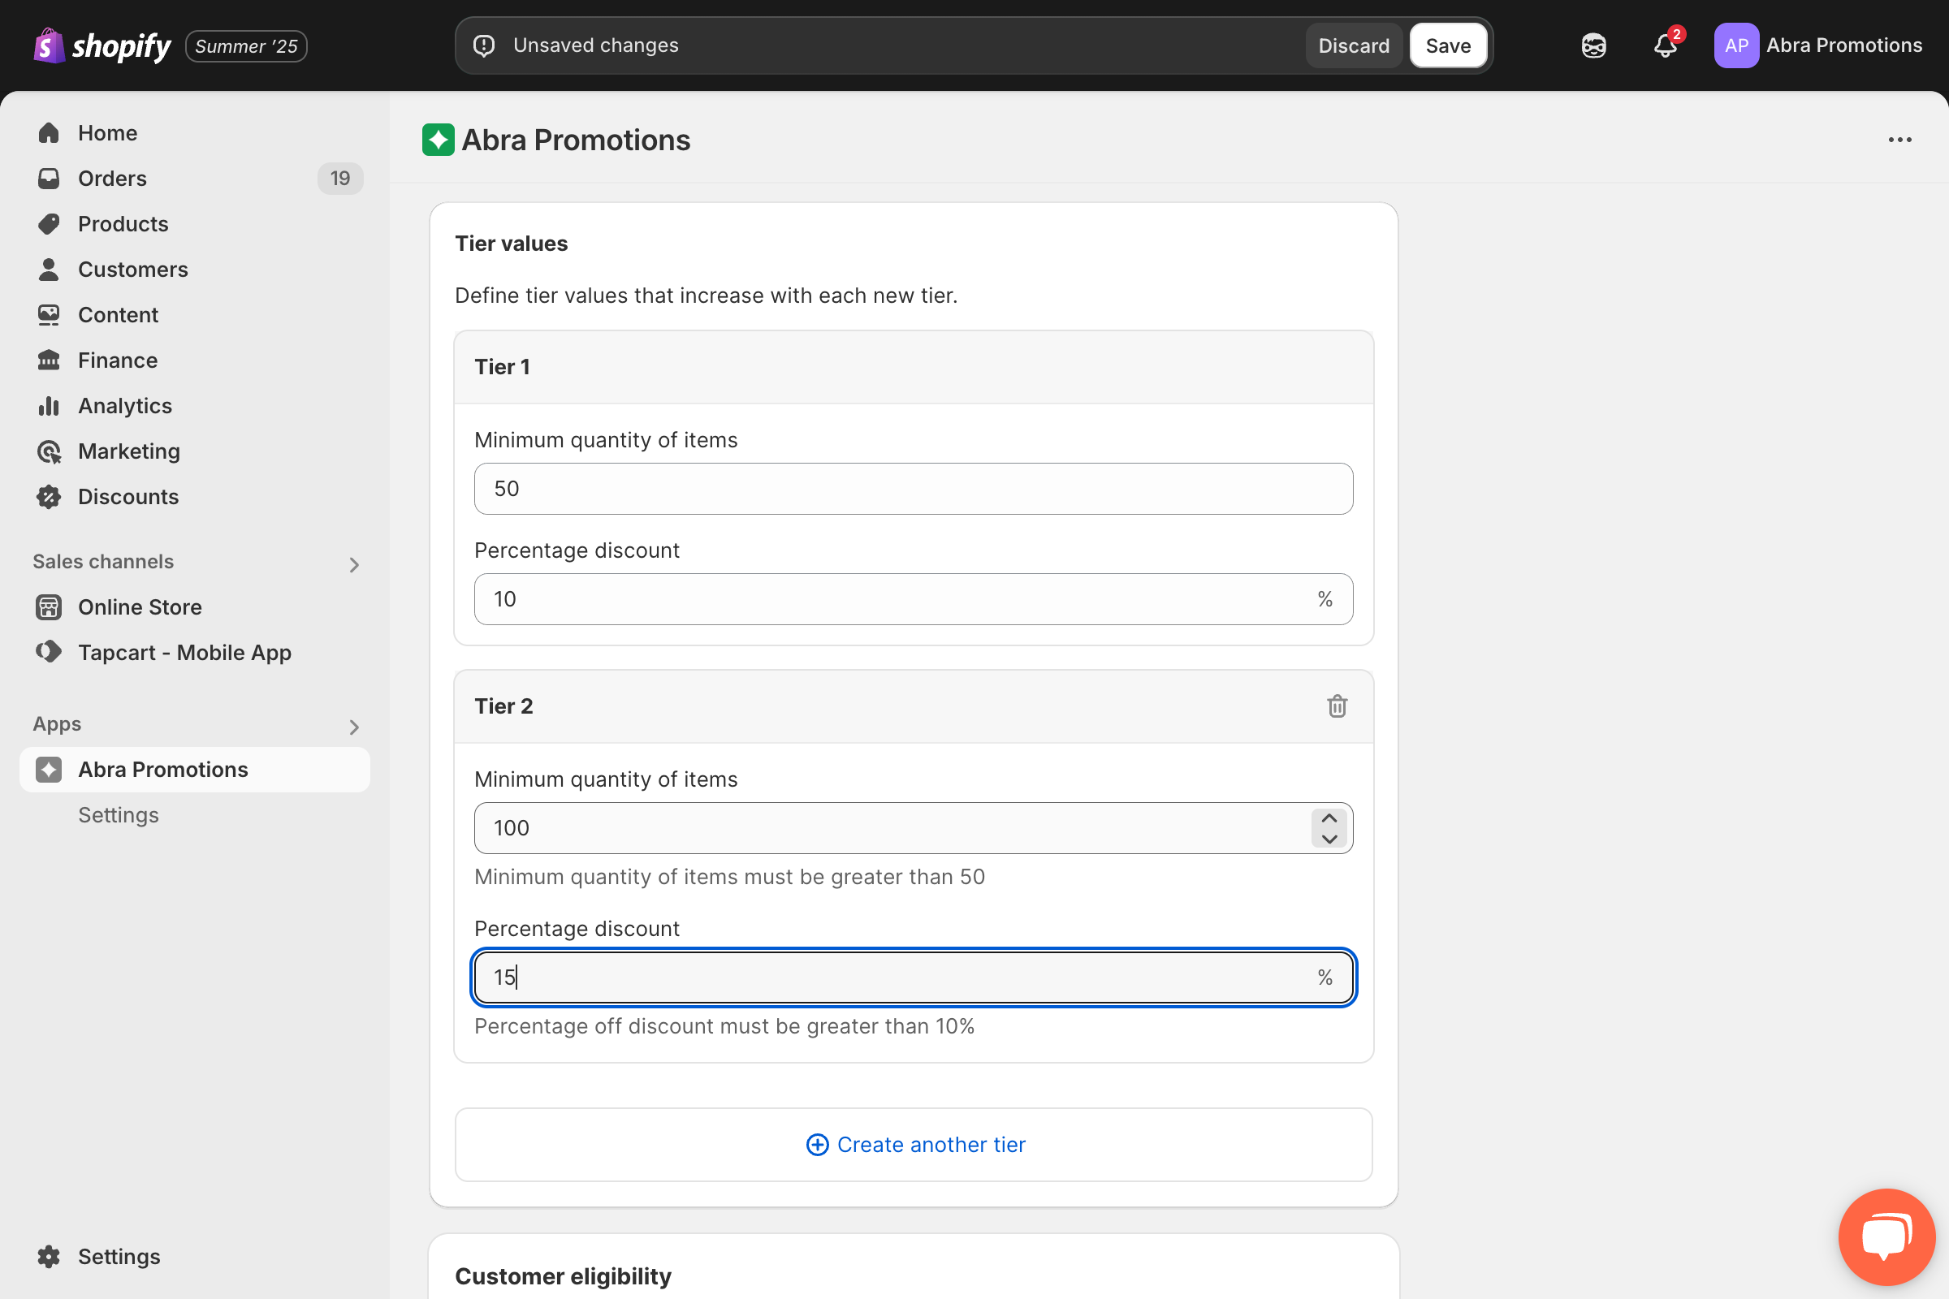This screenshot has height=1299, width=1949.
Task: Click the Content image icon
Action: tap(49, 315)
